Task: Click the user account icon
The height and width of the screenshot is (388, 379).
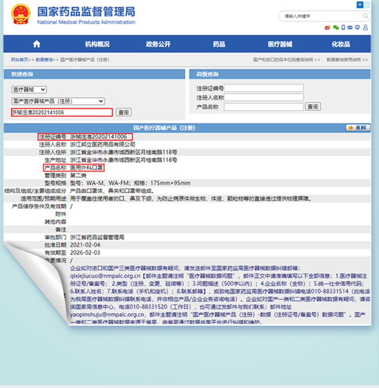Action: pyautogui.click(x=366, y=27)
